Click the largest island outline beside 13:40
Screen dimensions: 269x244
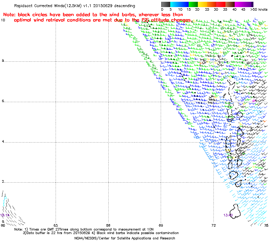pyautogui.click(x=235, y=211)
